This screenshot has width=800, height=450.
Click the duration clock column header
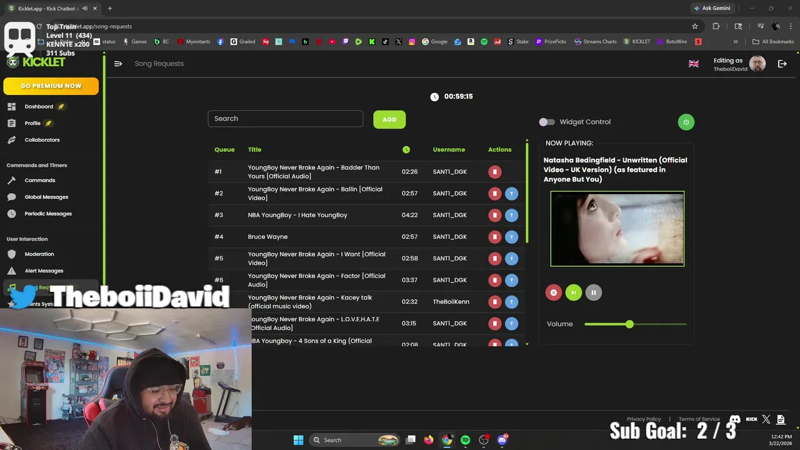[x=406, y=149]
